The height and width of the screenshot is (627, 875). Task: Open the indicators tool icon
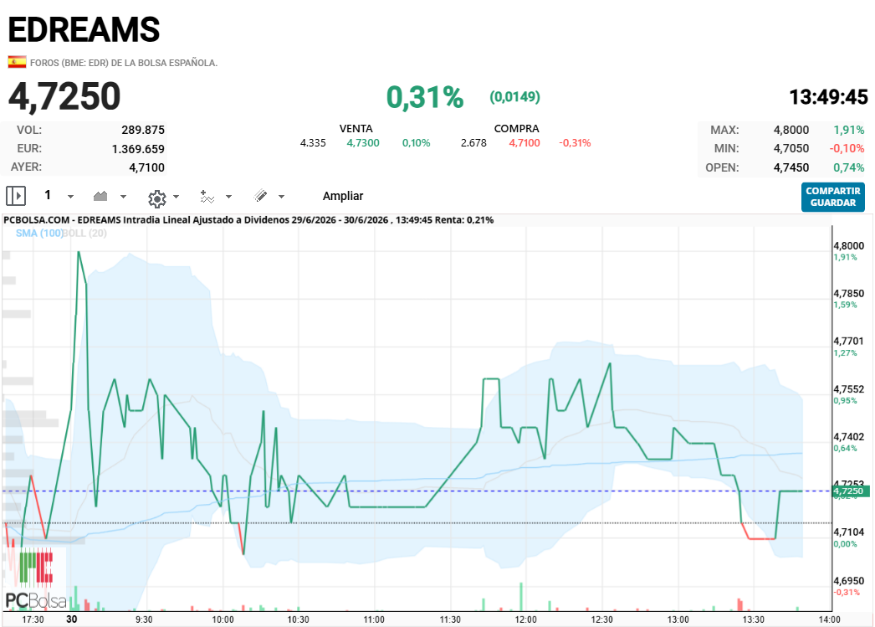[x=207, y=197]
